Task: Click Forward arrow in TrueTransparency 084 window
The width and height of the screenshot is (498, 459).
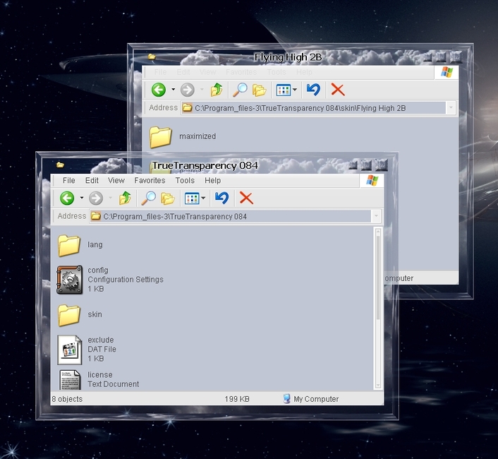Action: coord(96,198)
